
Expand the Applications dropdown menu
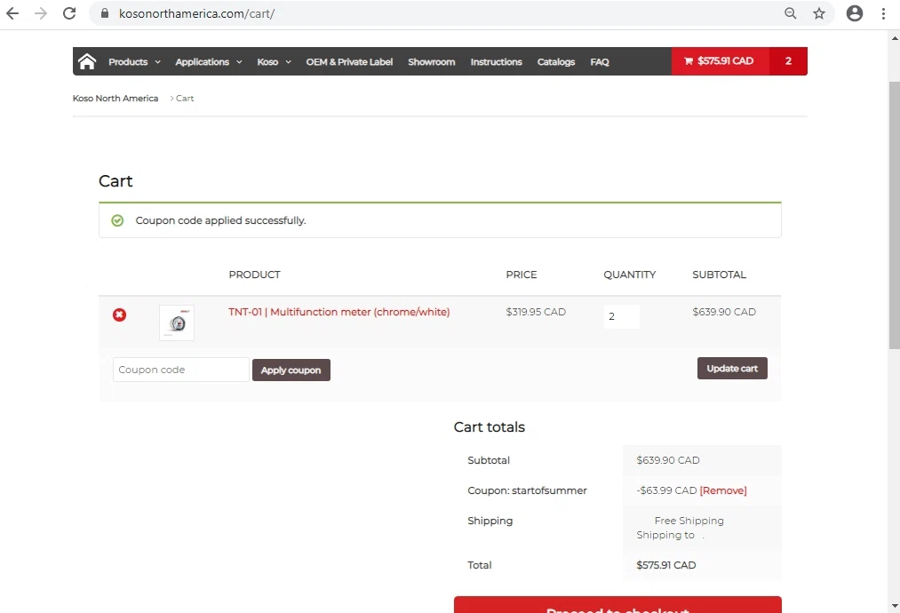click(x=209, y=62)
